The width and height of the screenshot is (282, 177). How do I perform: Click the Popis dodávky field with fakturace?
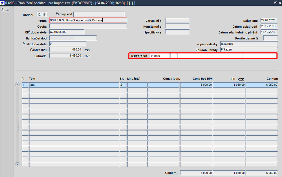pyautogui.click(x=249, y=44)
